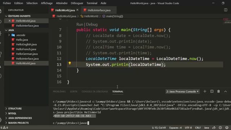This screenshot has height=130, width=231.
Task: Change the Java language mode
Action: coord(206,127)
